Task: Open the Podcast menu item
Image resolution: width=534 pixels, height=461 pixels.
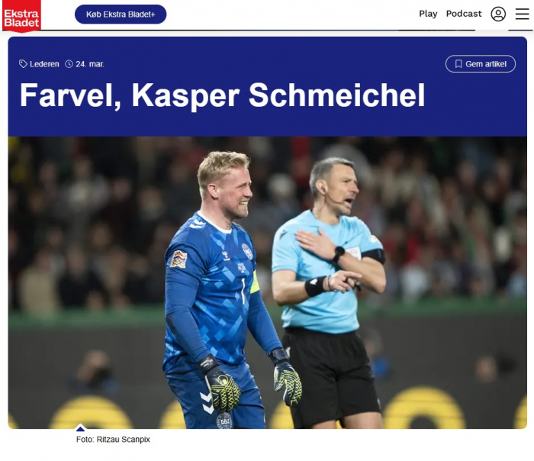Action: pyautogui.click(x=464, y=14)
